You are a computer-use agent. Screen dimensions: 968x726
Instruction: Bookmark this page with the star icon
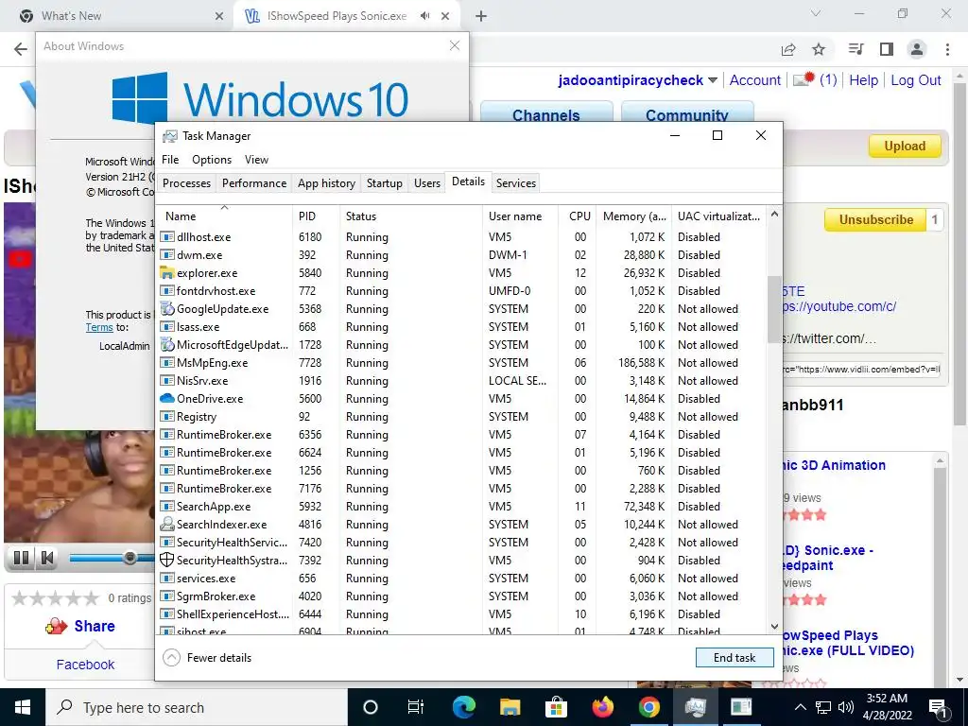819,49
